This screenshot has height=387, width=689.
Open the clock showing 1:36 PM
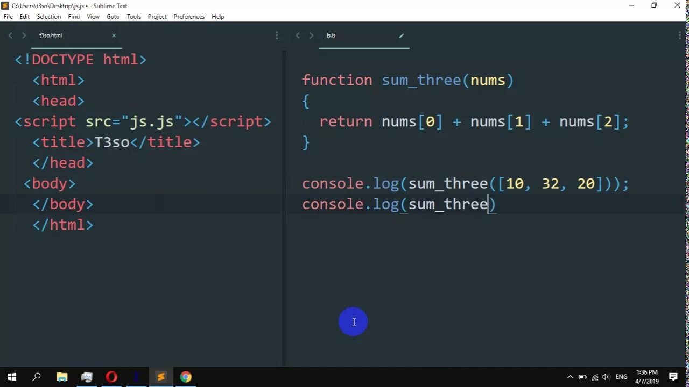[646, 377]
